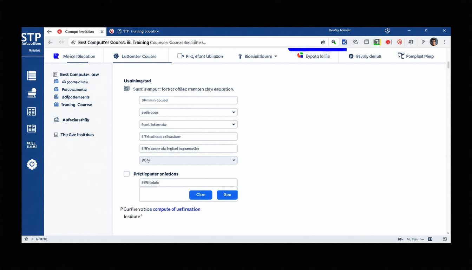Open the list view icon atop the sidebar

click(32, 76)
